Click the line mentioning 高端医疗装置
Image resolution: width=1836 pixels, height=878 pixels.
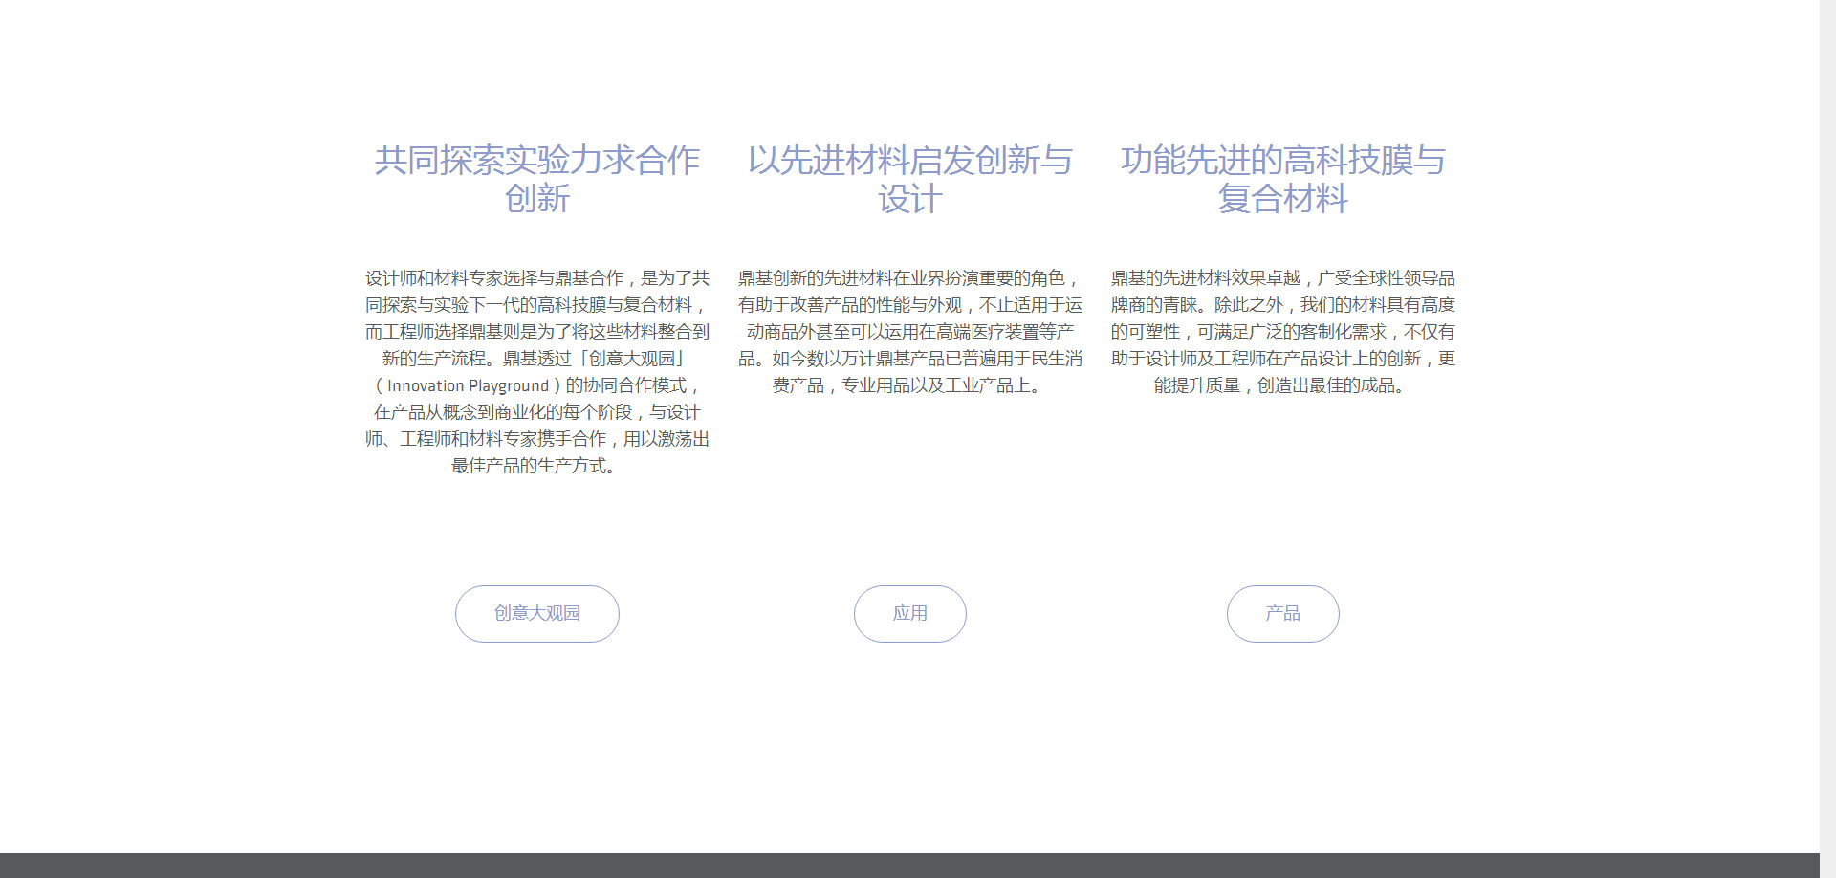[909, 332]
